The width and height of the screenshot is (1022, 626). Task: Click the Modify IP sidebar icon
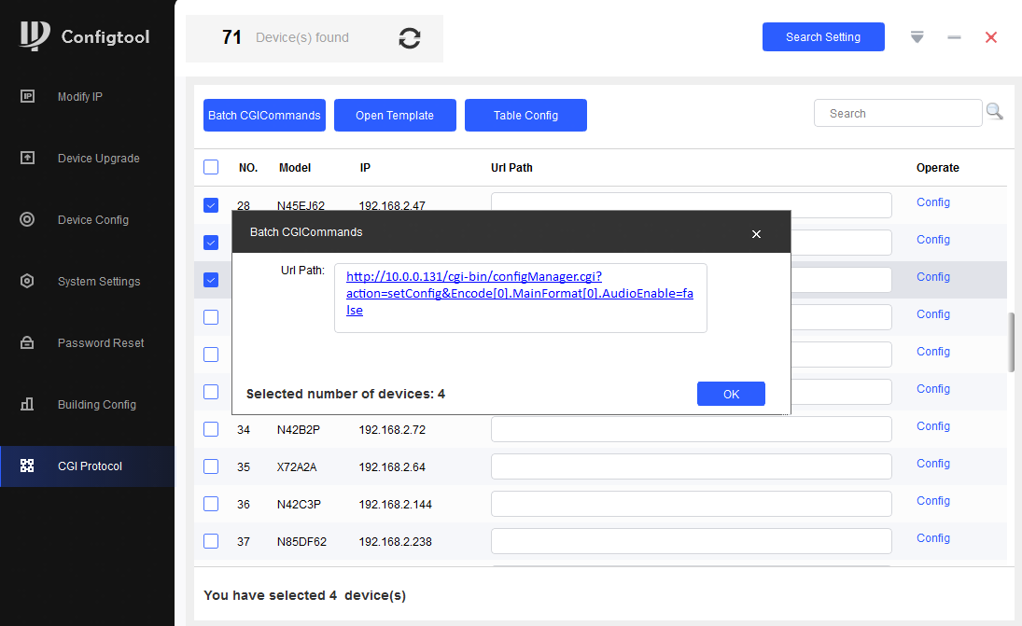pos(27,96)
